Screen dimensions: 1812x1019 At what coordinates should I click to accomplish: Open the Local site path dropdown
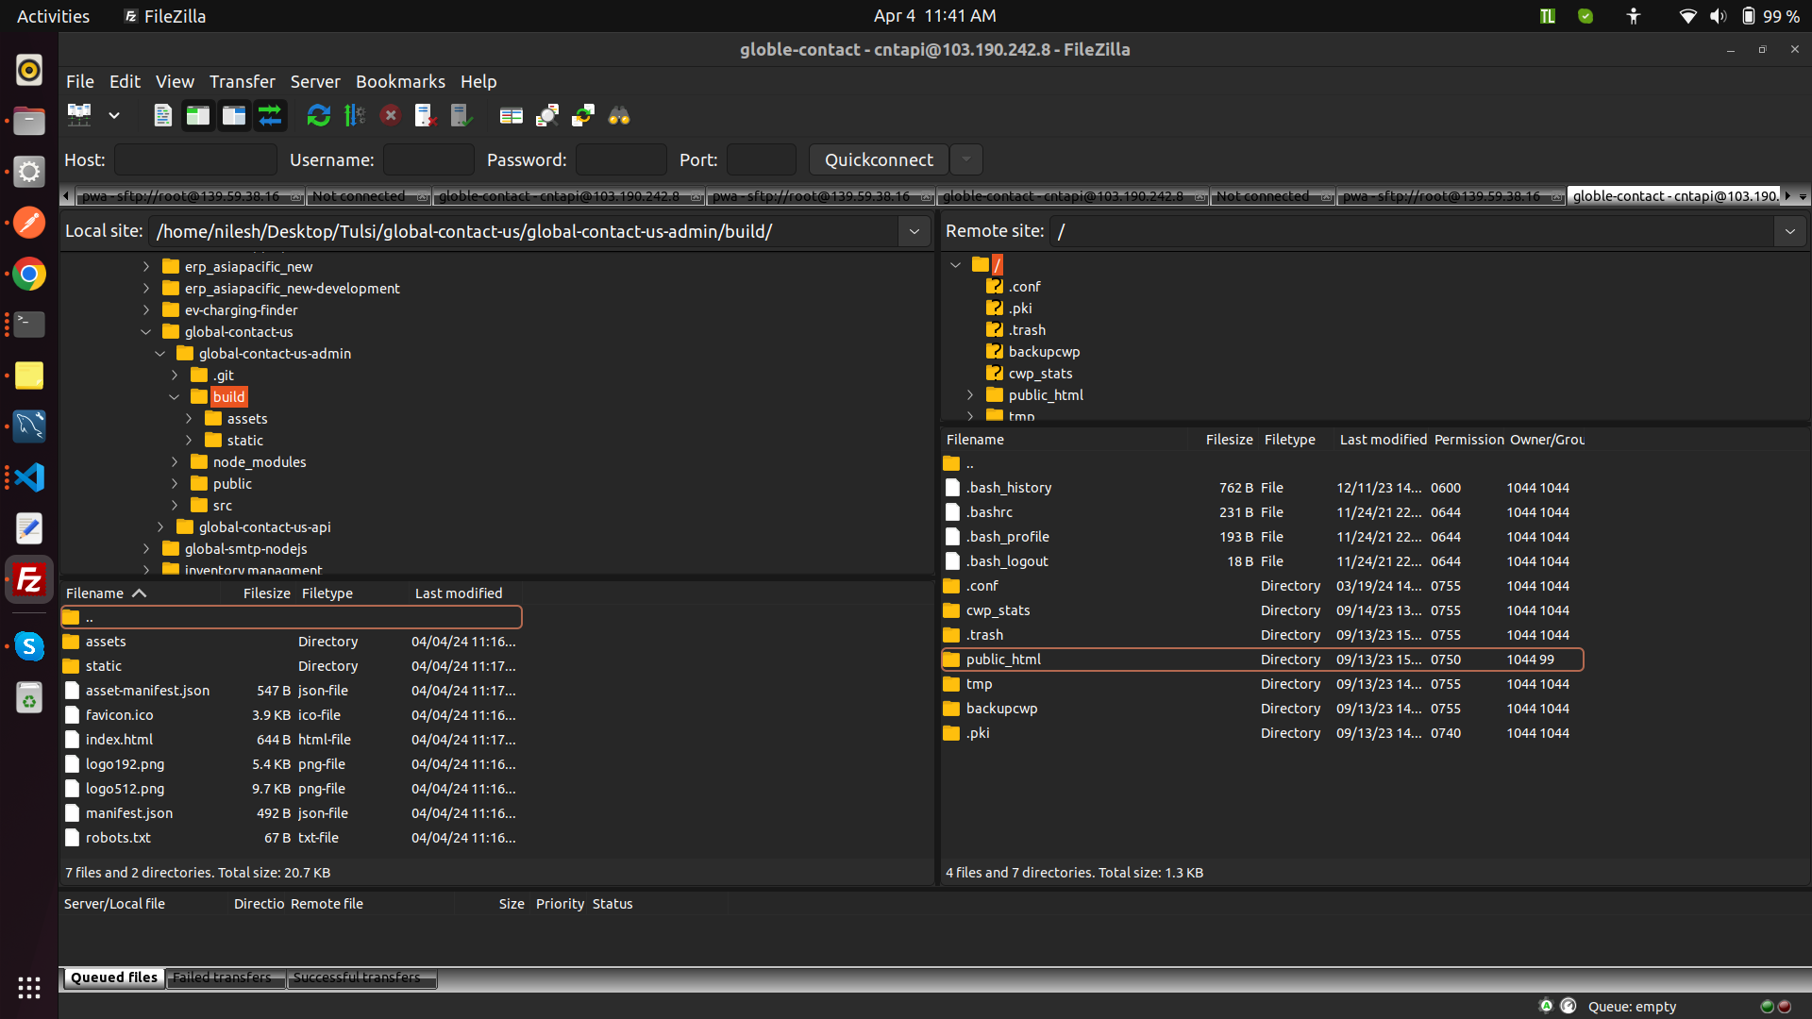point(914,231)
